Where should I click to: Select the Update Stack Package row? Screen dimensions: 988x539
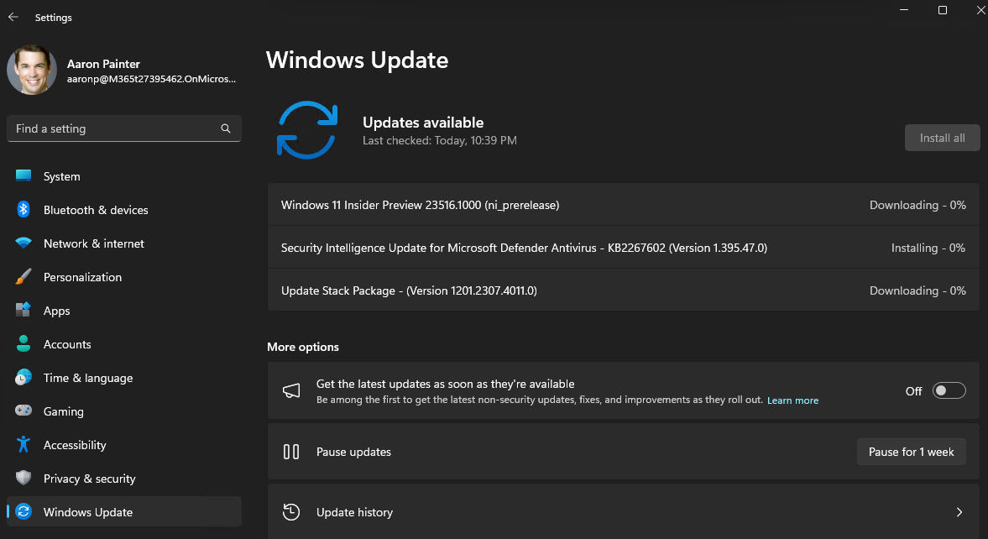(x=624, y=290)
